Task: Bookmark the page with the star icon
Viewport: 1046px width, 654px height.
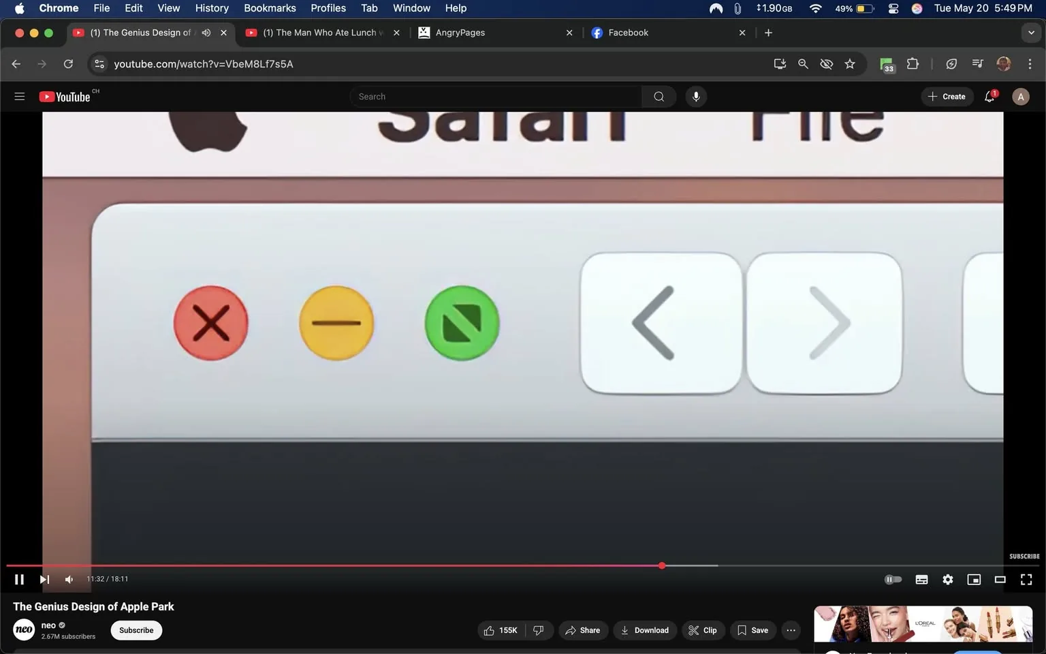Action: pyautogui.click(x=849, y=63)
